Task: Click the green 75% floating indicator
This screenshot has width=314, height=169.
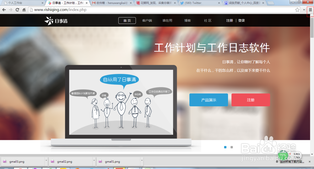Action: [283, 155]
